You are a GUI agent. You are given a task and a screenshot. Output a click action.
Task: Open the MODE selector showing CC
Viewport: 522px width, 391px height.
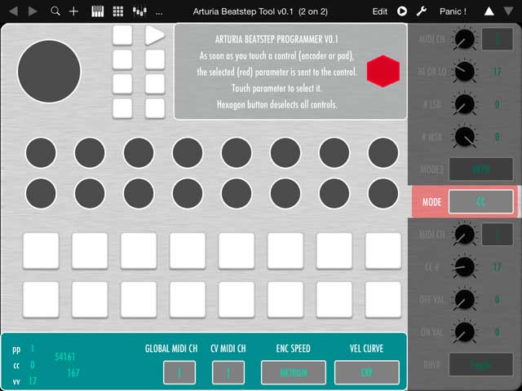[x=480, y=201]
